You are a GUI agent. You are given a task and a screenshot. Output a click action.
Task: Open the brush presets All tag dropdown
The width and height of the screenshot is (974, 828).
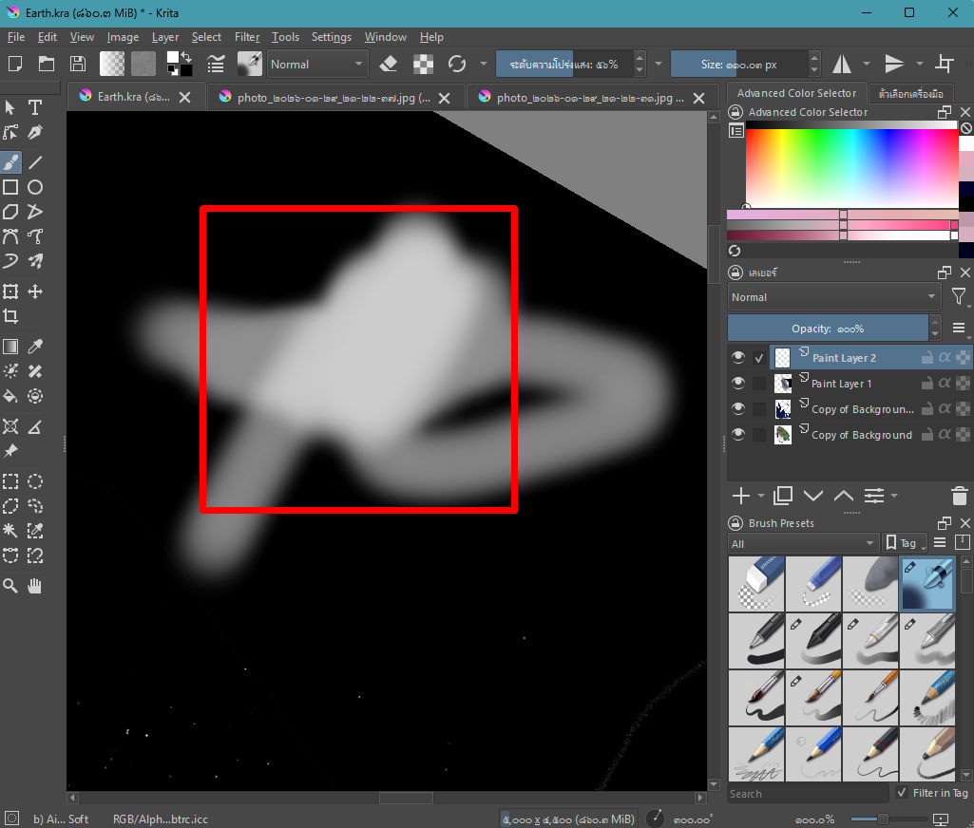(x=803, y=543)
